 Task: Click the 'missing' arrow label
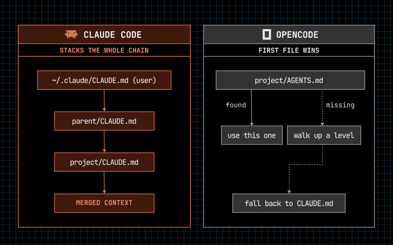pyautogui.click(x=340, y=105)
